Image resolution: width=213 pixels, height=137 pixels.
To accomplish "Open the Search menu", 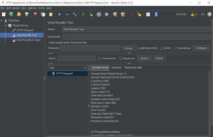I will point(16,8).
